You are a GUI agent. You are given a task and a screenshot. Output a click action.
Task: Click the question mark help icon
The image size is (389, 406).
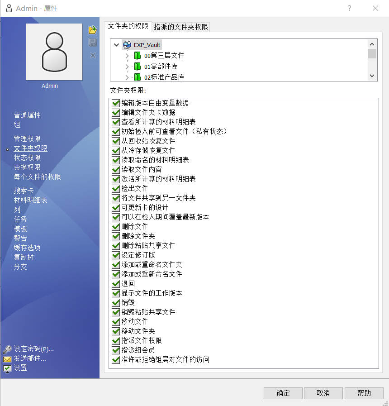click(x=349, y=8)
